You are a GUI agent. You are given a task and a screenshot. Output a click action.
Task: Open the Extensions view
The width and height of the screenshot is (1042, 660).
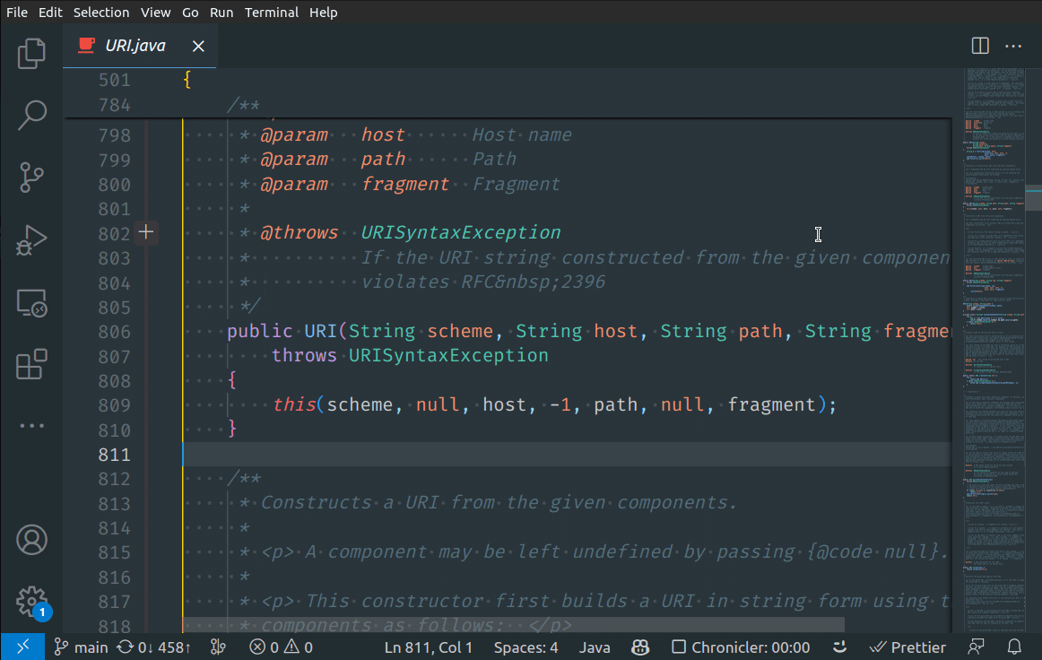(x=31, y=364)
